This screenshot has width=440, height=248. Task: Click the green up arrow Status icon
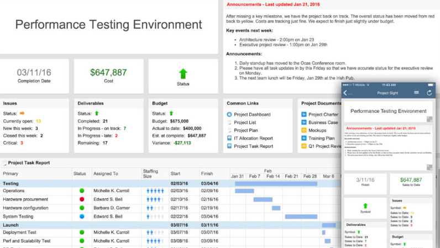(x=183, y=73)
